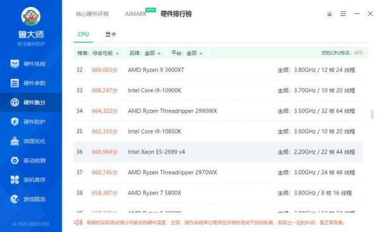
Task: Click the speaker notice icon at bottom
Action: coord(78,222)
